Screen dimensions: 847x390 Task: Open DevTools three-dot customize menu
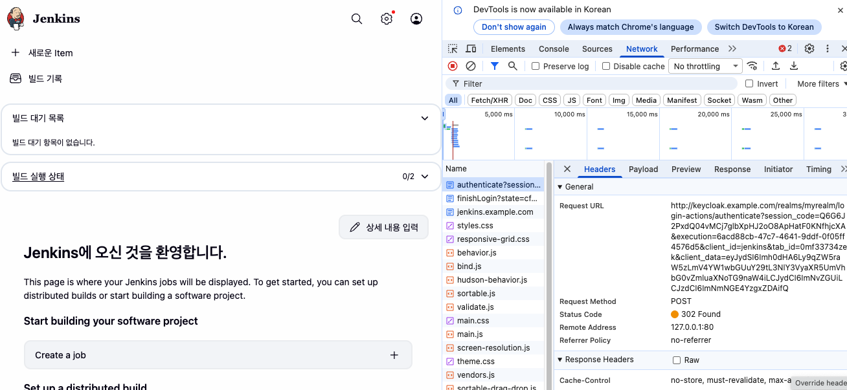(827, 49)
